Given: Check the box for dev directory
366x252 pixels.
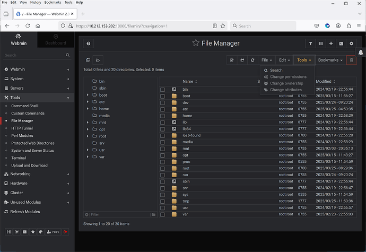Looking at the screenshot, I should (162, 103).
